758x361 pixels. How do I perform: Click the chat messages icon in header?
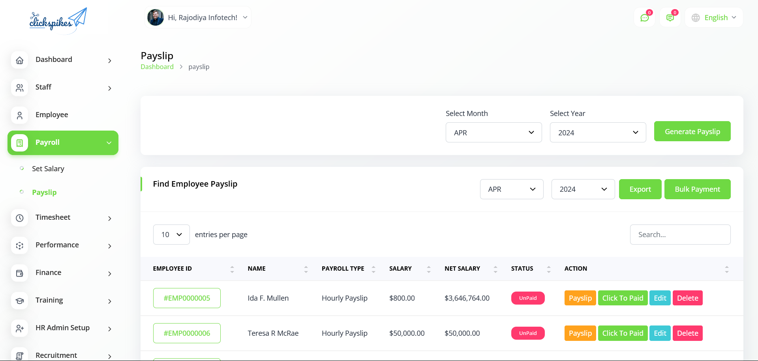pos(644,18)
